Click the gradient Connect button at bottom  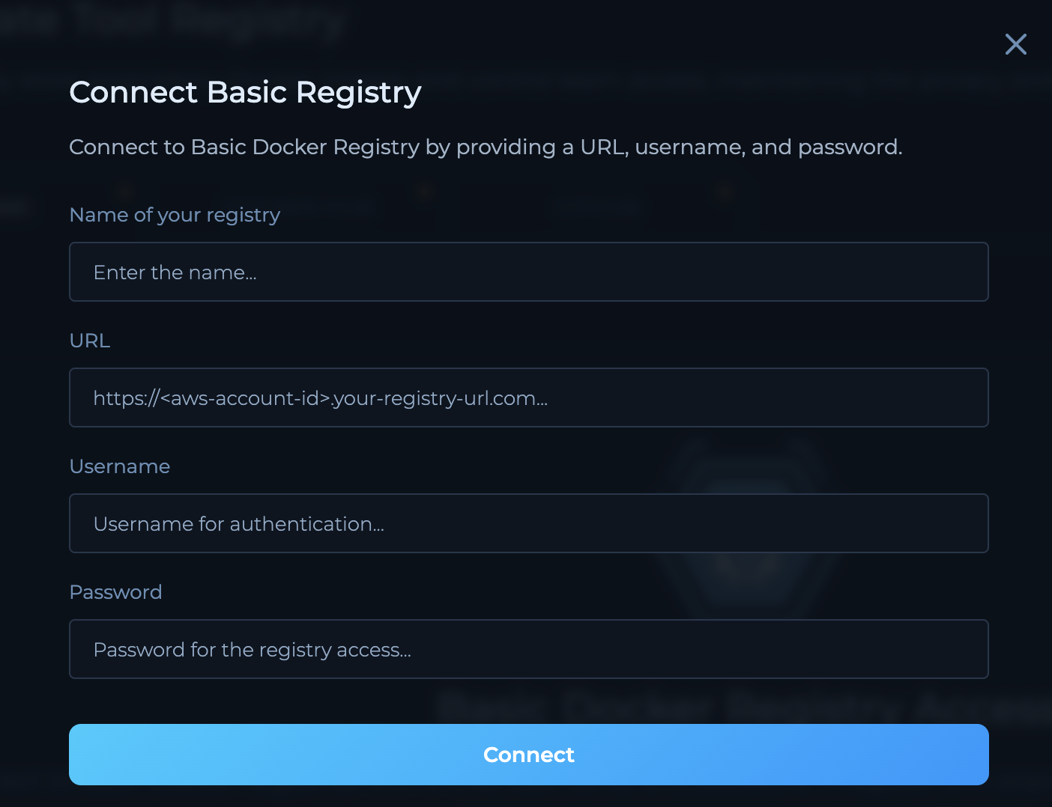click(x=528, y=755)
